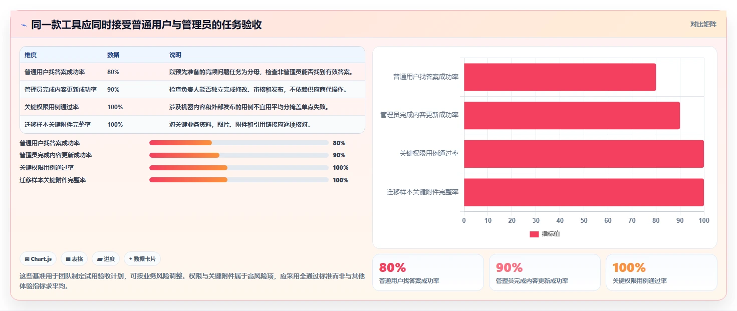The width and height of the screenshot is (737, 311).
Task: Click the 100% value in the 迁移样本关键附件完整率 table row
Action: (115, 125)
